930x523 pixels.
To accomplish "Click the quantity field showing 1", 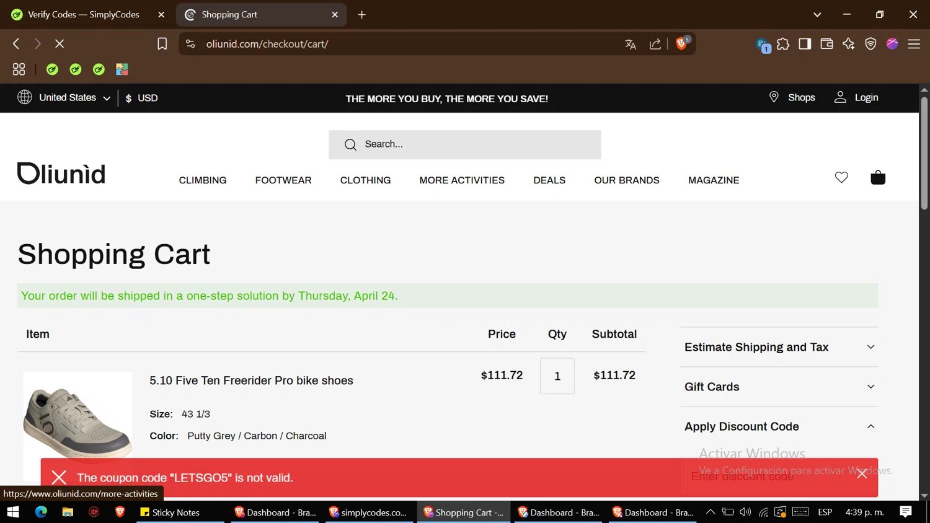I will (557, 376).
